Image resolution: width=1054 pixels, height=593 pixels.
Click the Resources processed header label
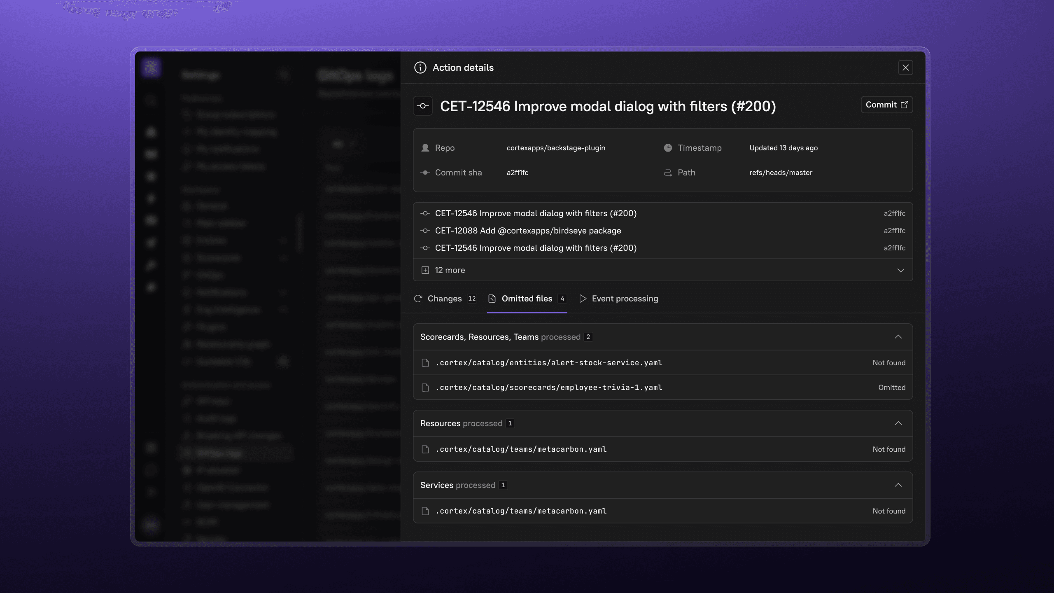point(461,423)
